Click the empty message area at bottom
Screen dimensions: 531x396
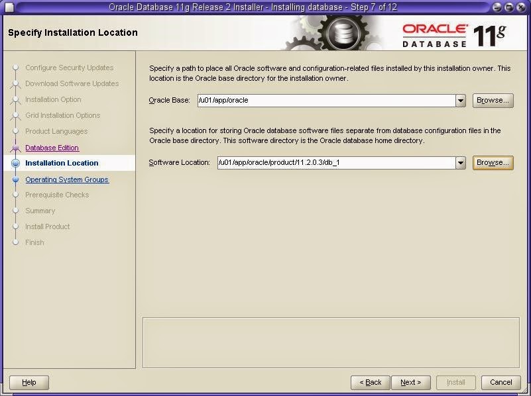pos(331,342)
